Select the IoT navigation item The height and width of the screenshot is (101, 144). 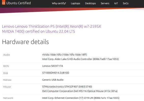pyautogui.click(x=116, y=3)
